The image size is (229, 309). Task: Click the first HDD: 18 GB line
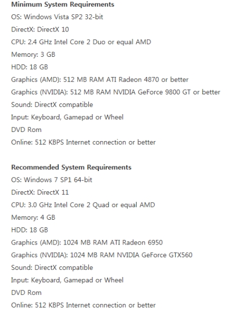coord(29,67)
